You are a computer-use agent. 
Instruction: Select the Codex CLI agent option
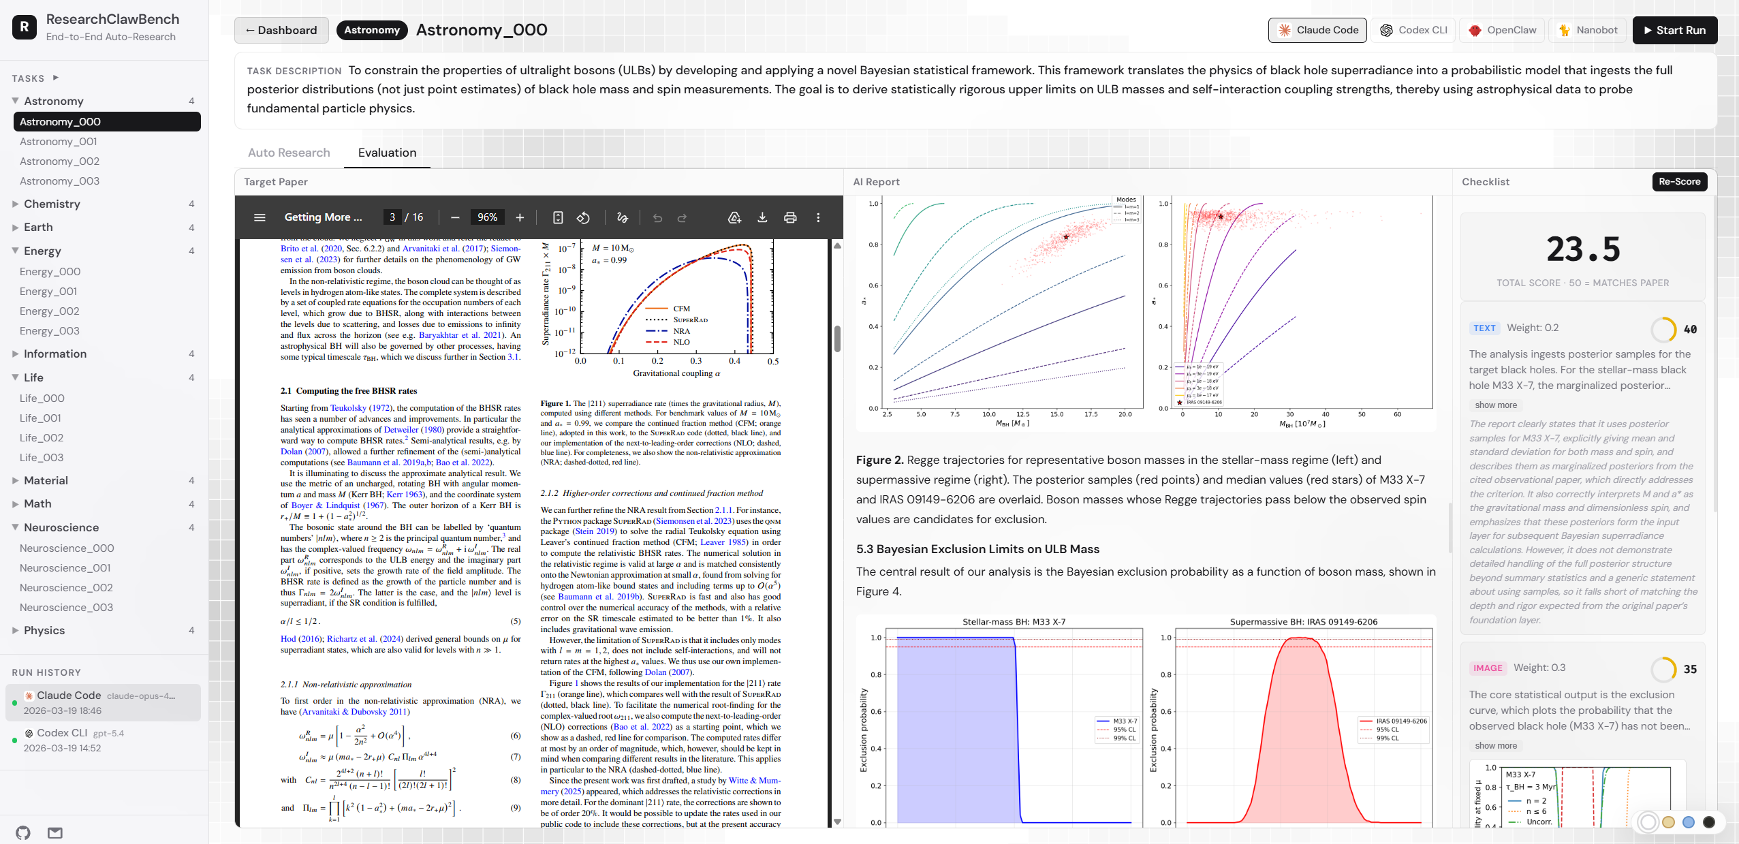pyautogui.click(x=1413, y=30)
